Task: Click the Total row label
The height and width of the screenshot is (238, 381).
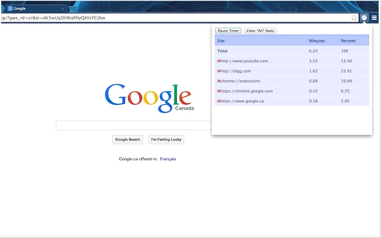Action: [x=222, y=51]
